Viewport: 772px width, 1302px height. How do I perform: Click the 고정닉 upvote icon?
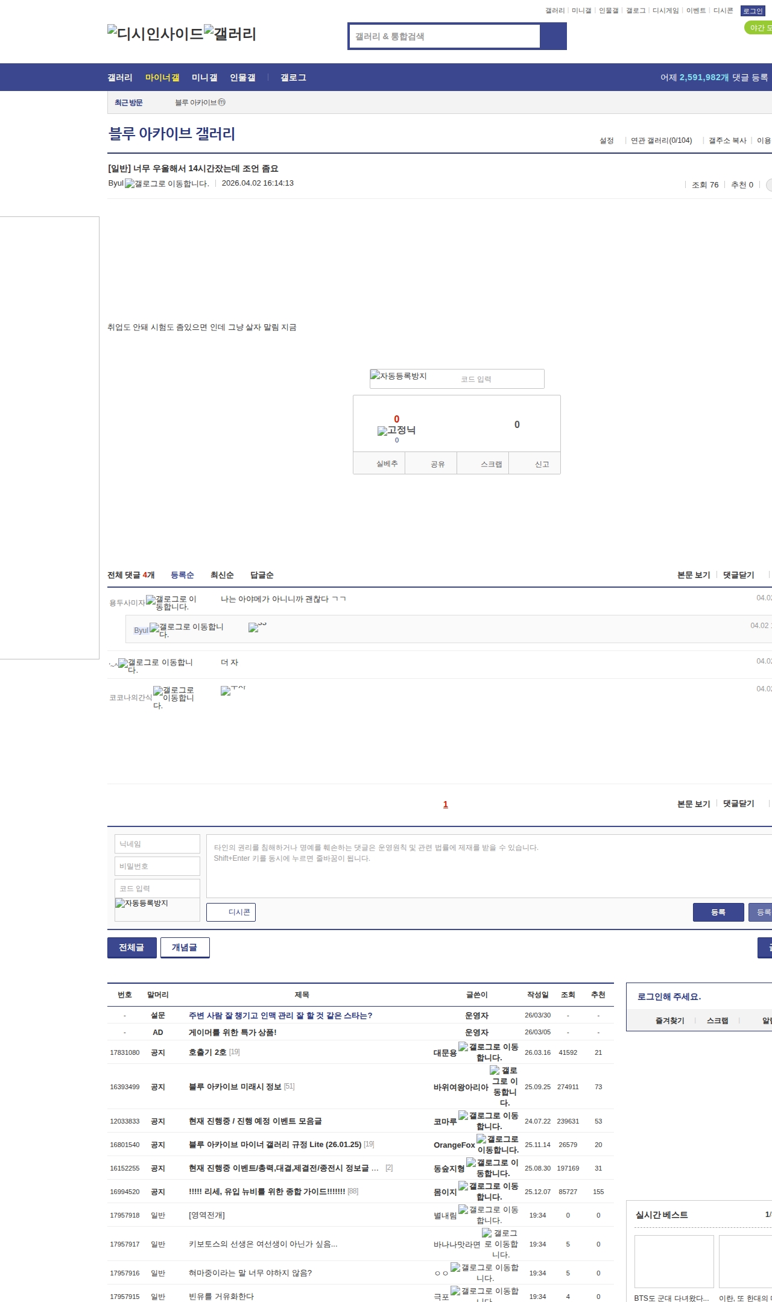coord(396,430)
